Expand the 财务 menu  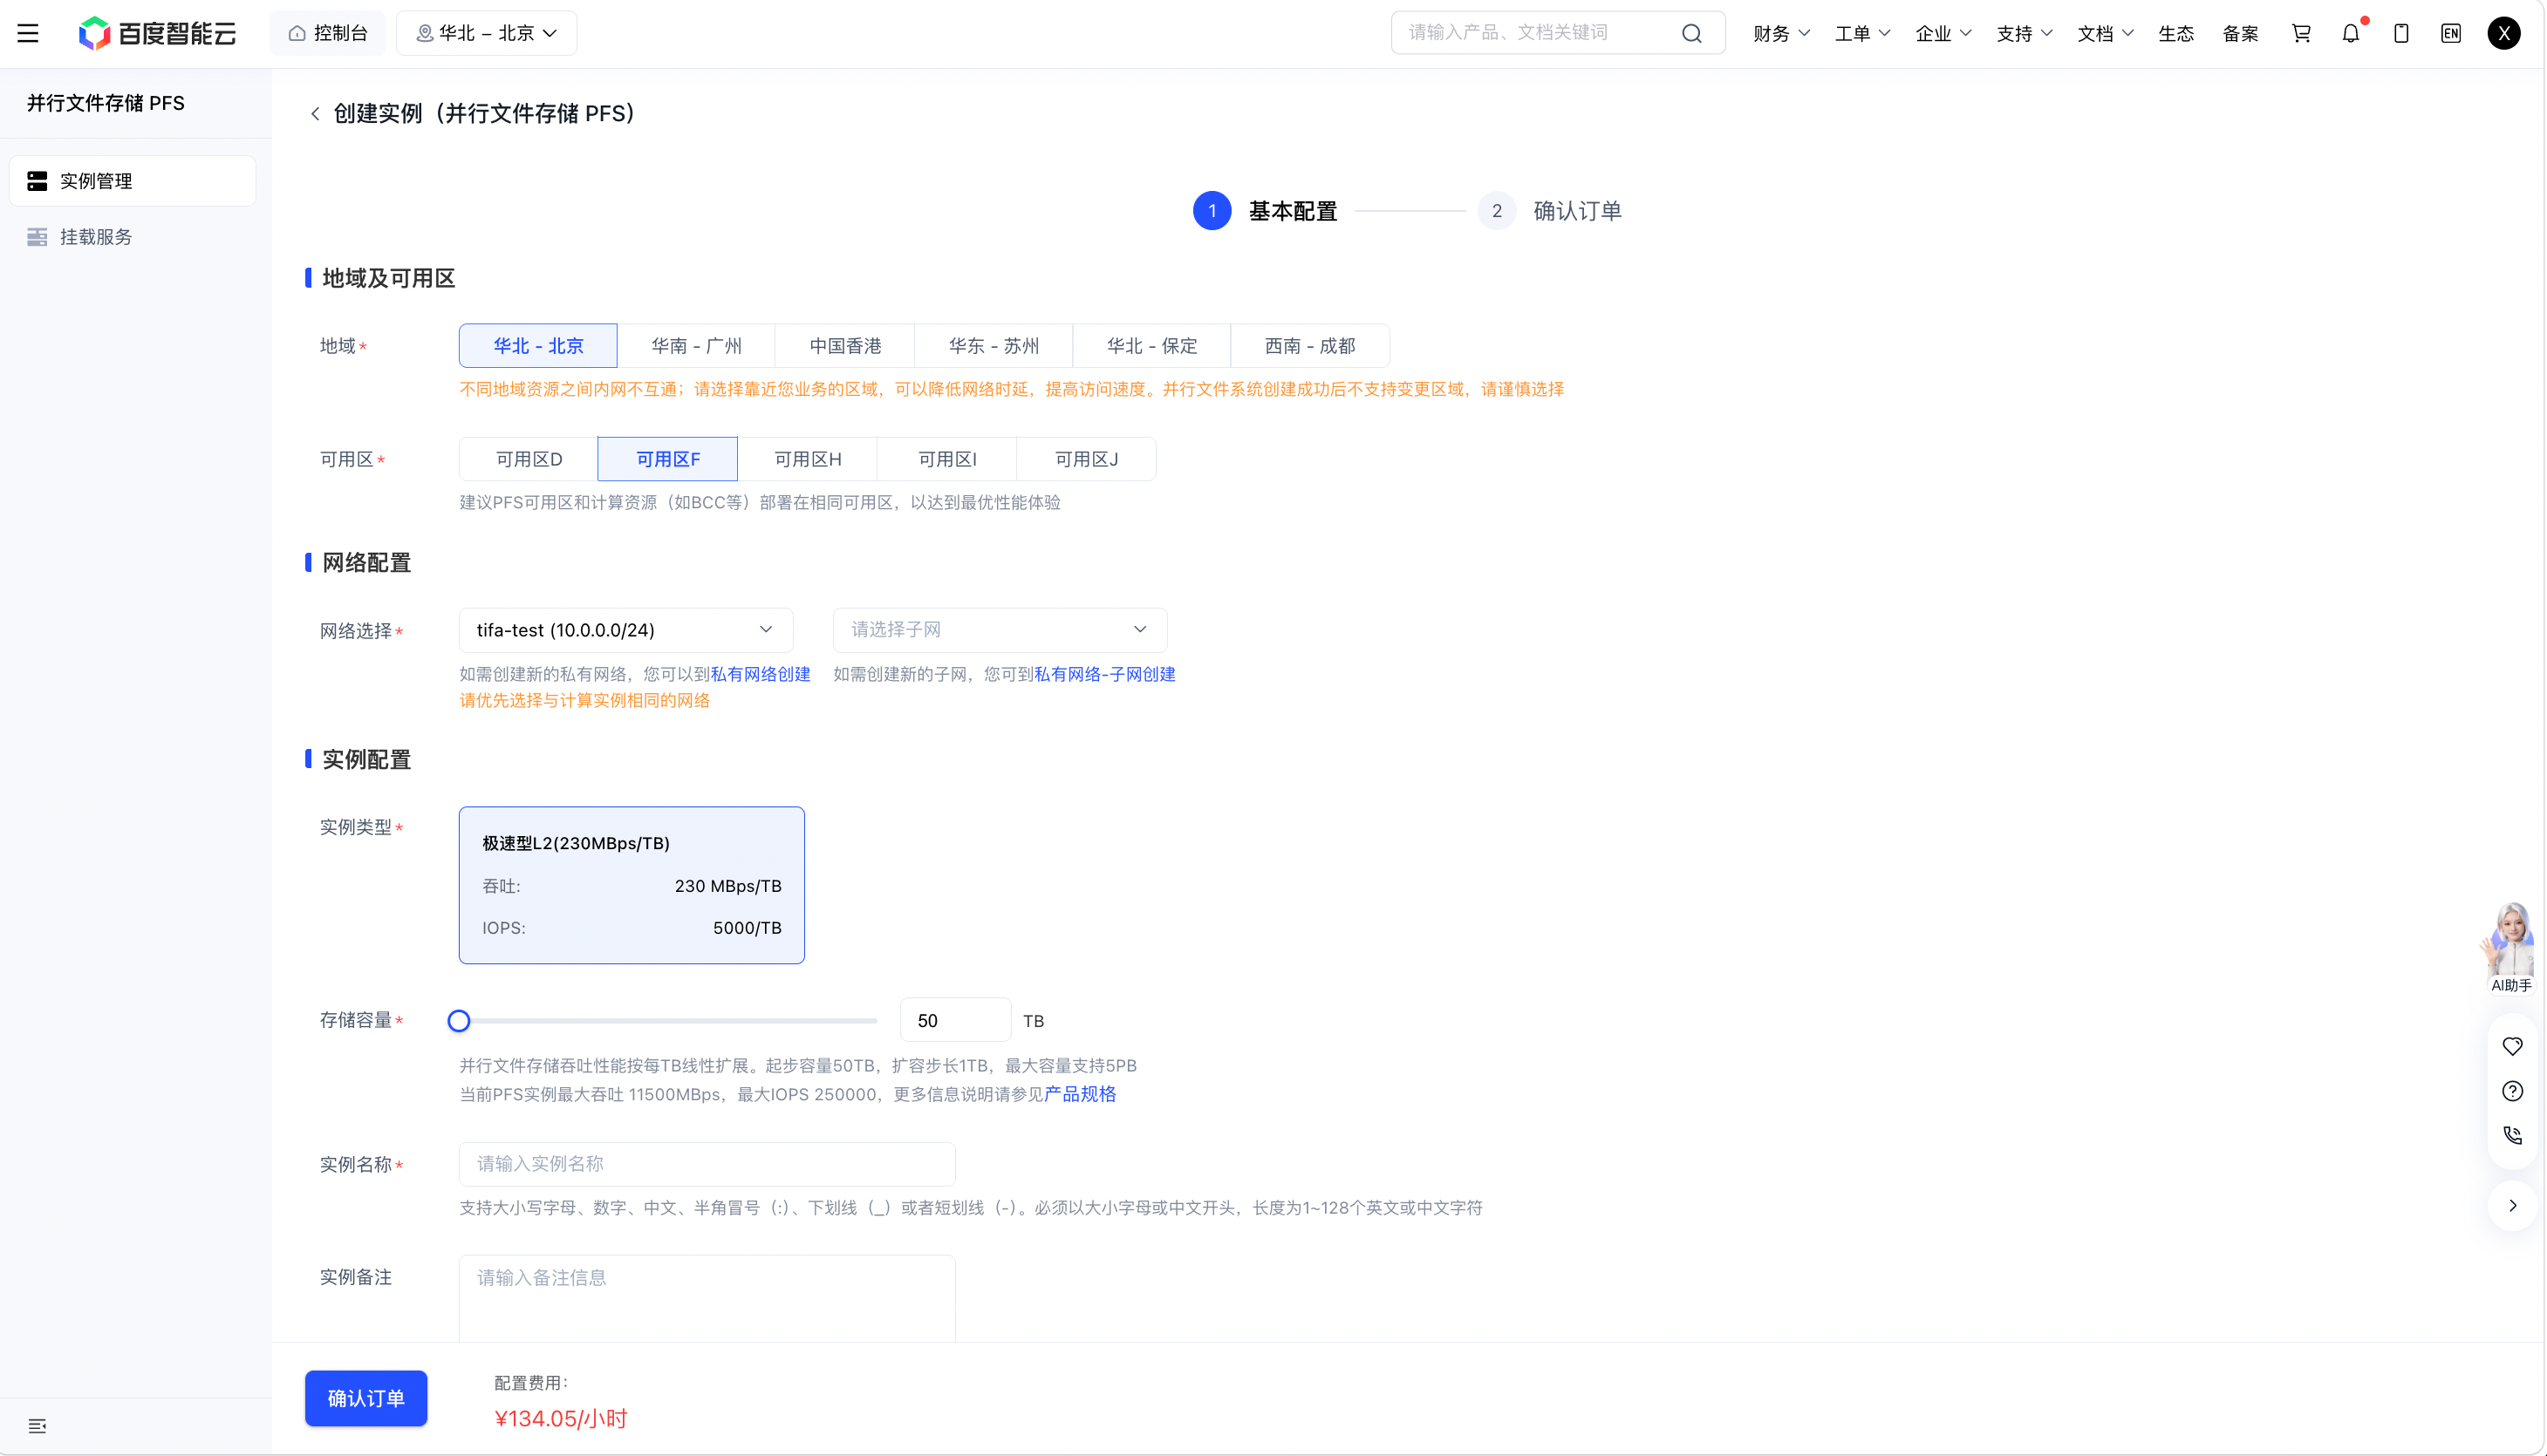click(1780, 33)
